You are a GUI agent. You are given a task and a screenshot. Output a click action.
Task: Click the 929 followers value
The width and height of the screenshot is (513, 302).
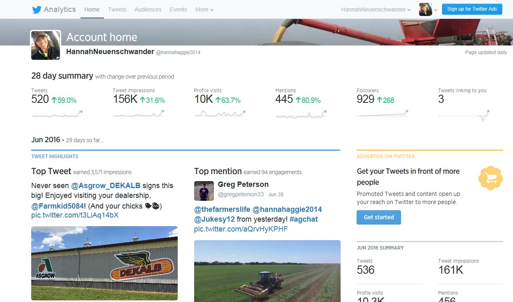(366, 99)
